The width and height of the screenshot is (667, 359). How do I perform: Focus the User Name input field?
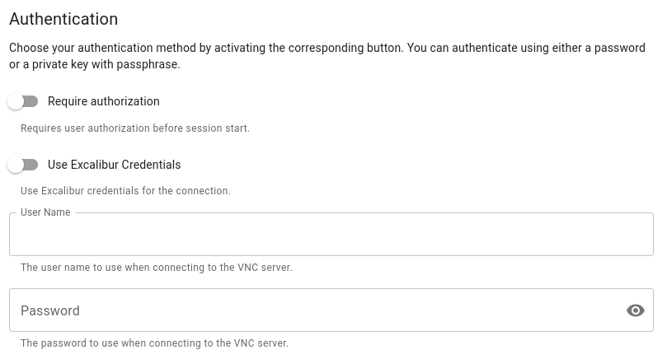tap(330, 235)
